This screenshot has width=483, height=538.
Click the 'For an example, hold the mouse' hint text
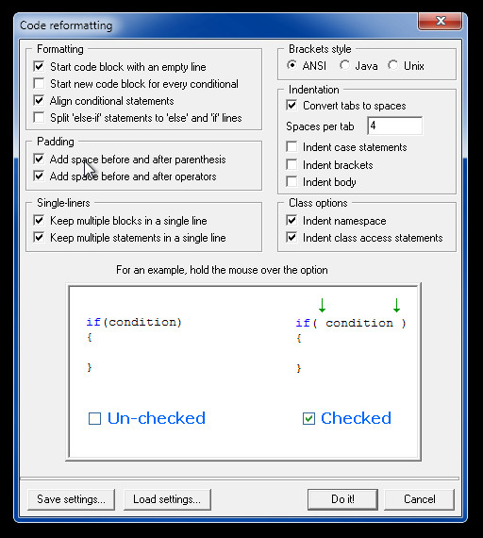click(222, 270)
